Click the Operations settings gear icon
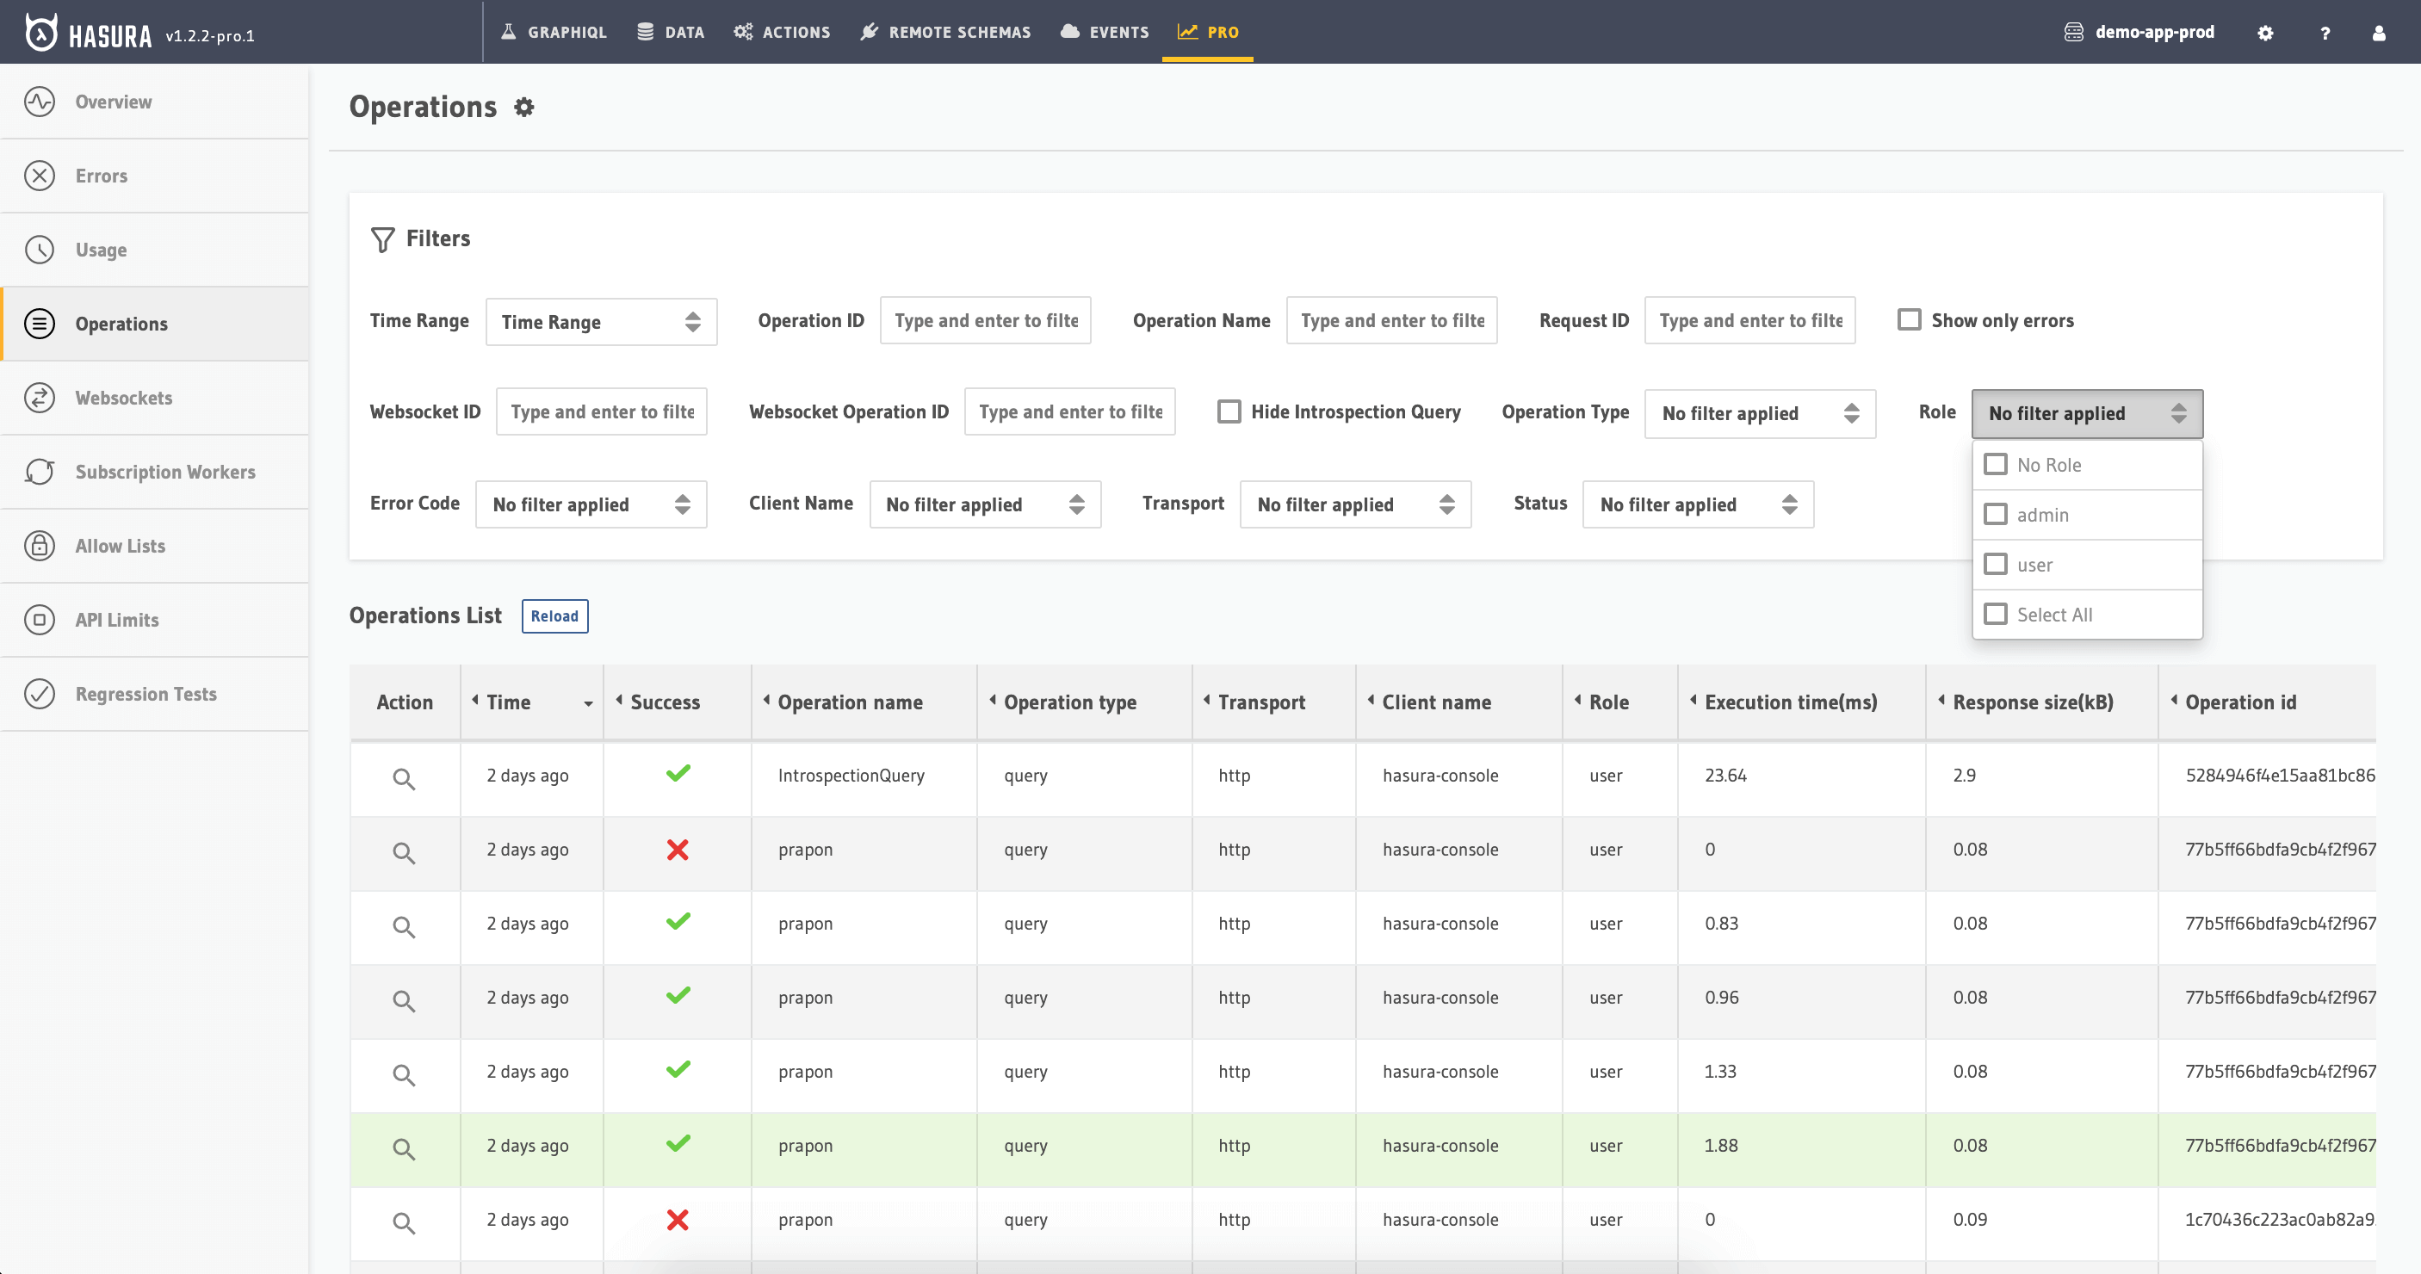 pos(523,107)
